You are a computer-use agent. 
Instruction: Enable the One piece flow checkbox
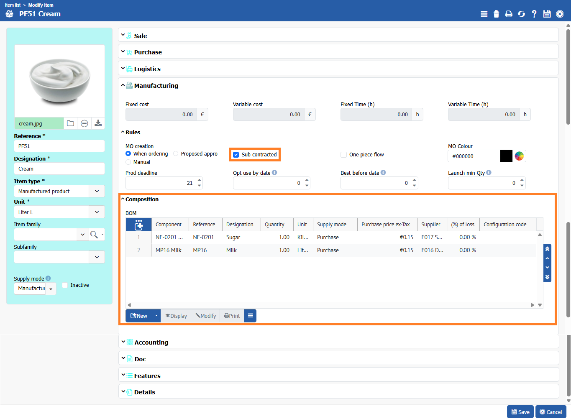pos(344,155)
